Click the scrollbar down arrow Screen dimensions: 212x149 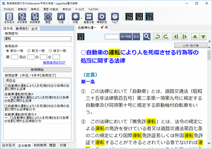click(x=209, y=143)
